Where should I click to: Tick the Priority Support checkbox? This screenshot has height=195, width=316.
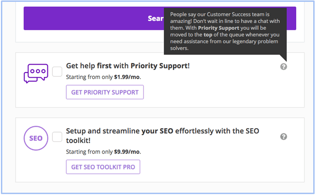(57, 72)
